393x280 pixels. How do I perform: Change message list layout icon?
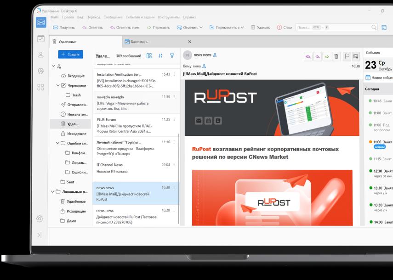149,56
